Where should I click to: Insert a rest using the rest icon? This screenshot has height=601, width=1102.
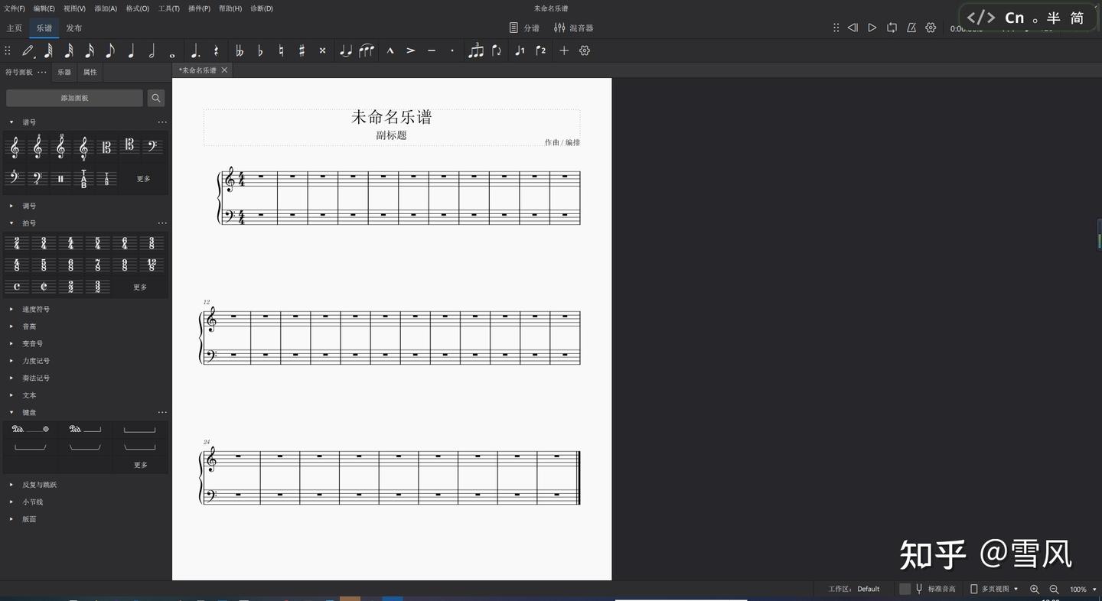[x=217, y=50]
